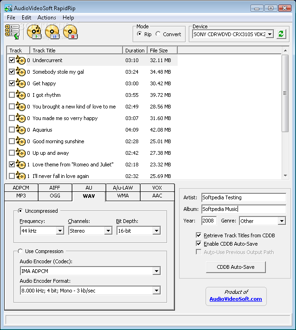Image resolution: width=296 pixels, height=330 pixels.
Task: Click the disc icon for You made me so verry happy
Action: pyautogui.click(x=21, y=118)
